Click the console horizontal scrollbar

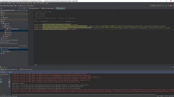84,94
